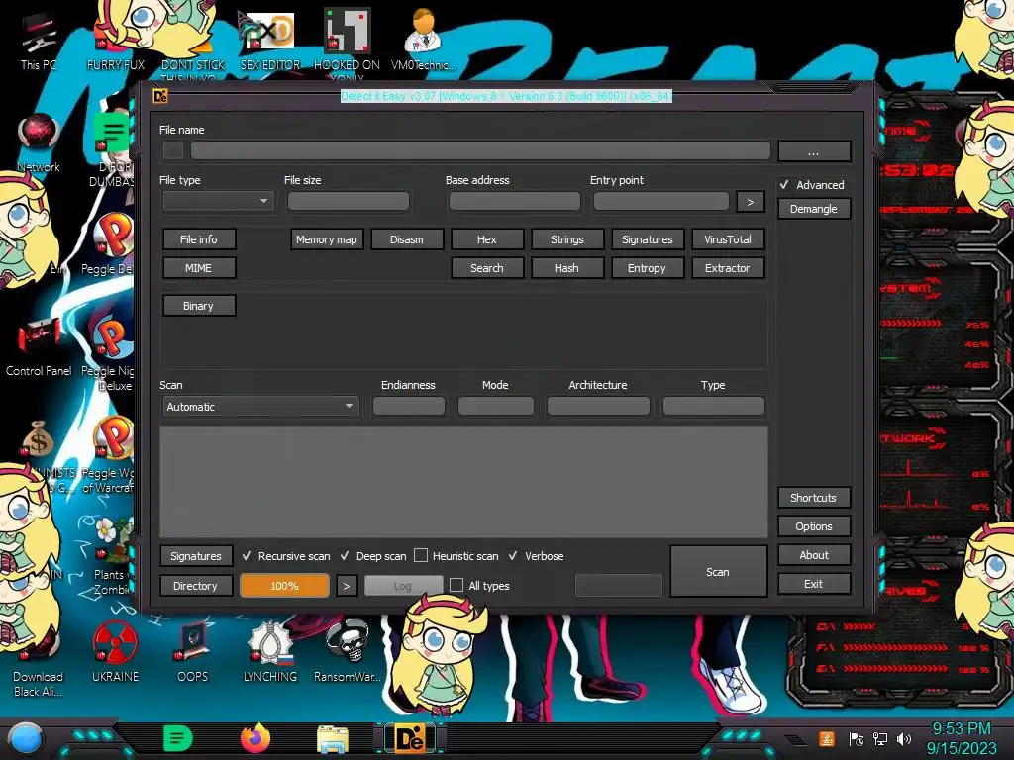This screenshot has height=760, width=1014.
Task: Toggle the Deep scan checkbox
Action: click(345, 556)
